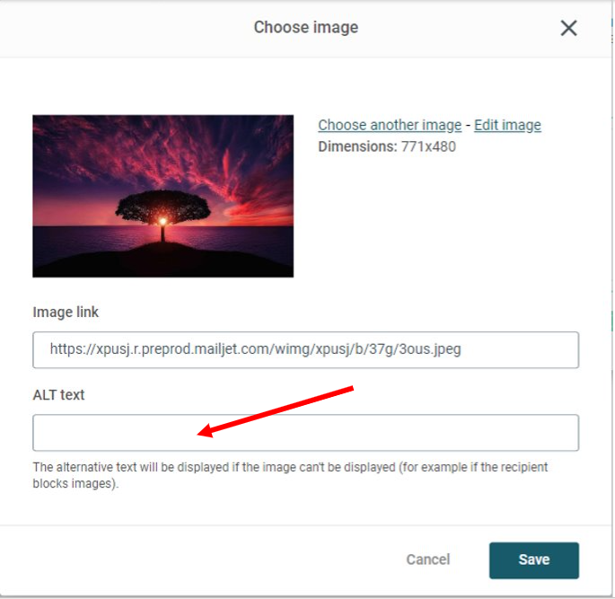
Task: Focus the Image link URL field
Action: point(305,350)
